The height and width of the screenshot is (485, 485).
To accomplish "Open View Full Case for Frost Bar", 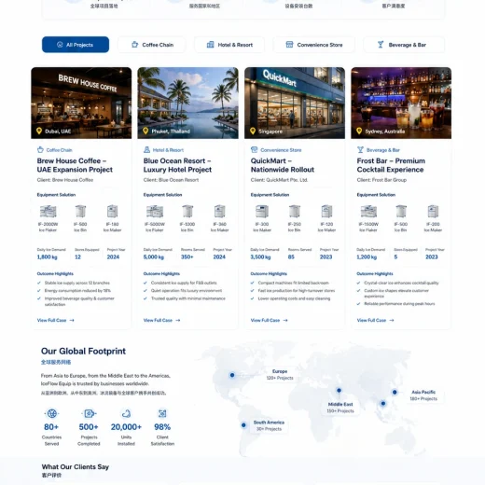I will click(x=375, y=320).
